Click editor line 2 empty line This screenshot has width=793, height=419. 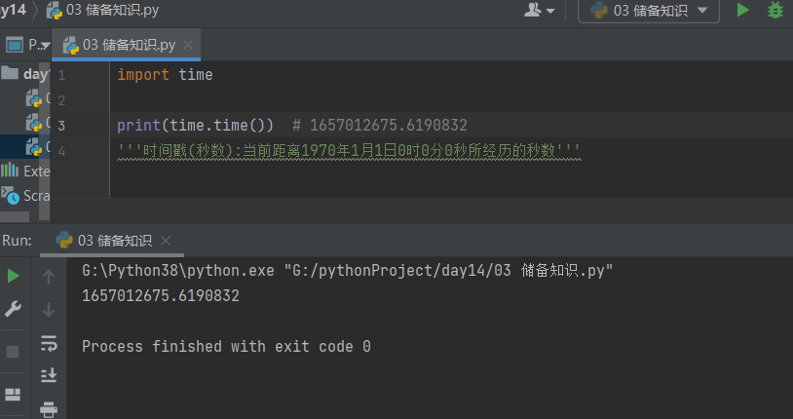[292, 100]
